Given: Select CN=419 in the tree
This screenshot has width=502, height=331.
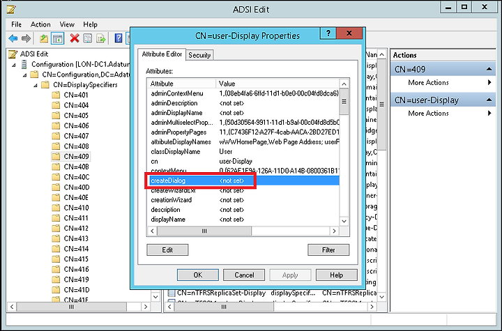Looking at the screenshot, I should [76, 279].
